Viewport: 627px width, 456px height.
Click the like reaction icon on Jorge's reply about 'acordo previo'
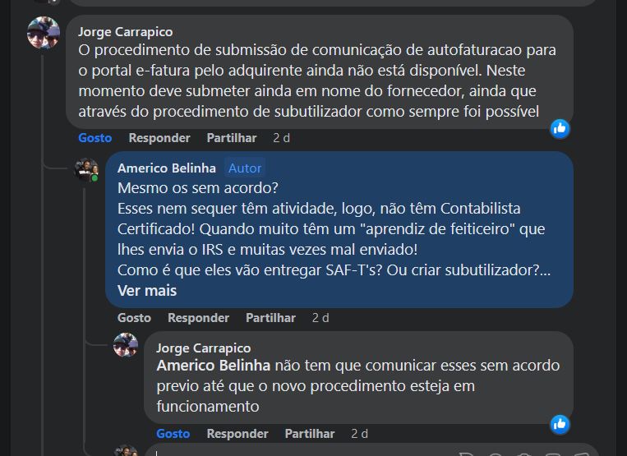(560, 424)
